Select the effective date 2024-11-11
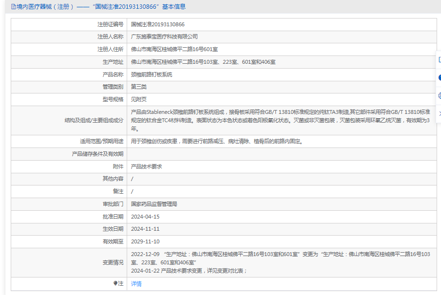The image size is (441, 295). pyautogui.click(x=145, y=229)
